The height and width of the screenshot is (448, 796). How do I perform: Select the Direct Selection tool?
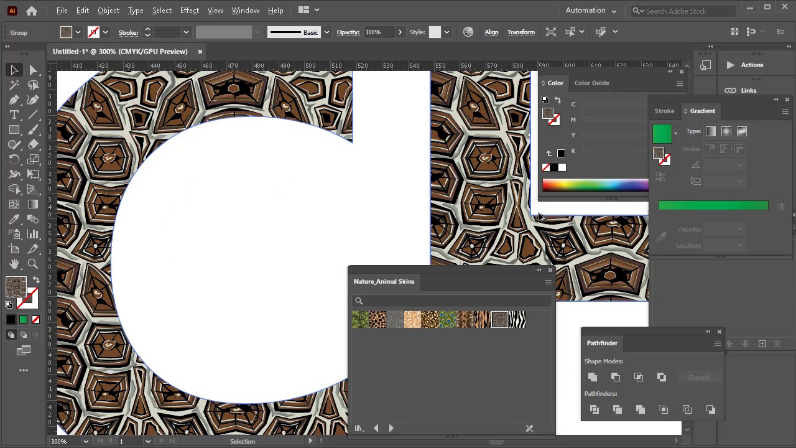pyautogui.click(x=33, y=70)
